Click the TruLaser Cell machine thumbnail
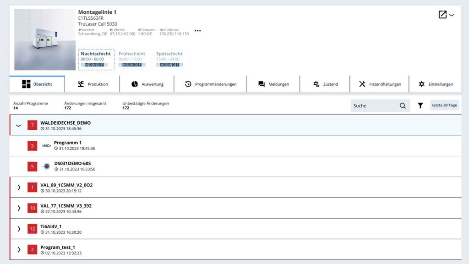The width and height of the screenshot is (469, 264). 45,39
